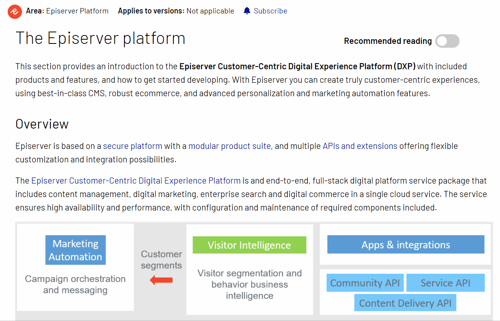Click the red arrow in the diagram
Screen dimensions: 500x321
coord(161,280)
